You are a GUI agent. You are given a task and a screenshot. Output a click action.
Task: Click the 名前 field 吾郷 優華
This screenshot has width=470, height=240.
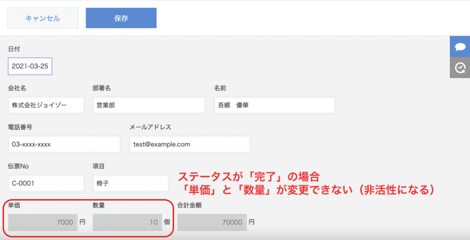click(274, 105)
